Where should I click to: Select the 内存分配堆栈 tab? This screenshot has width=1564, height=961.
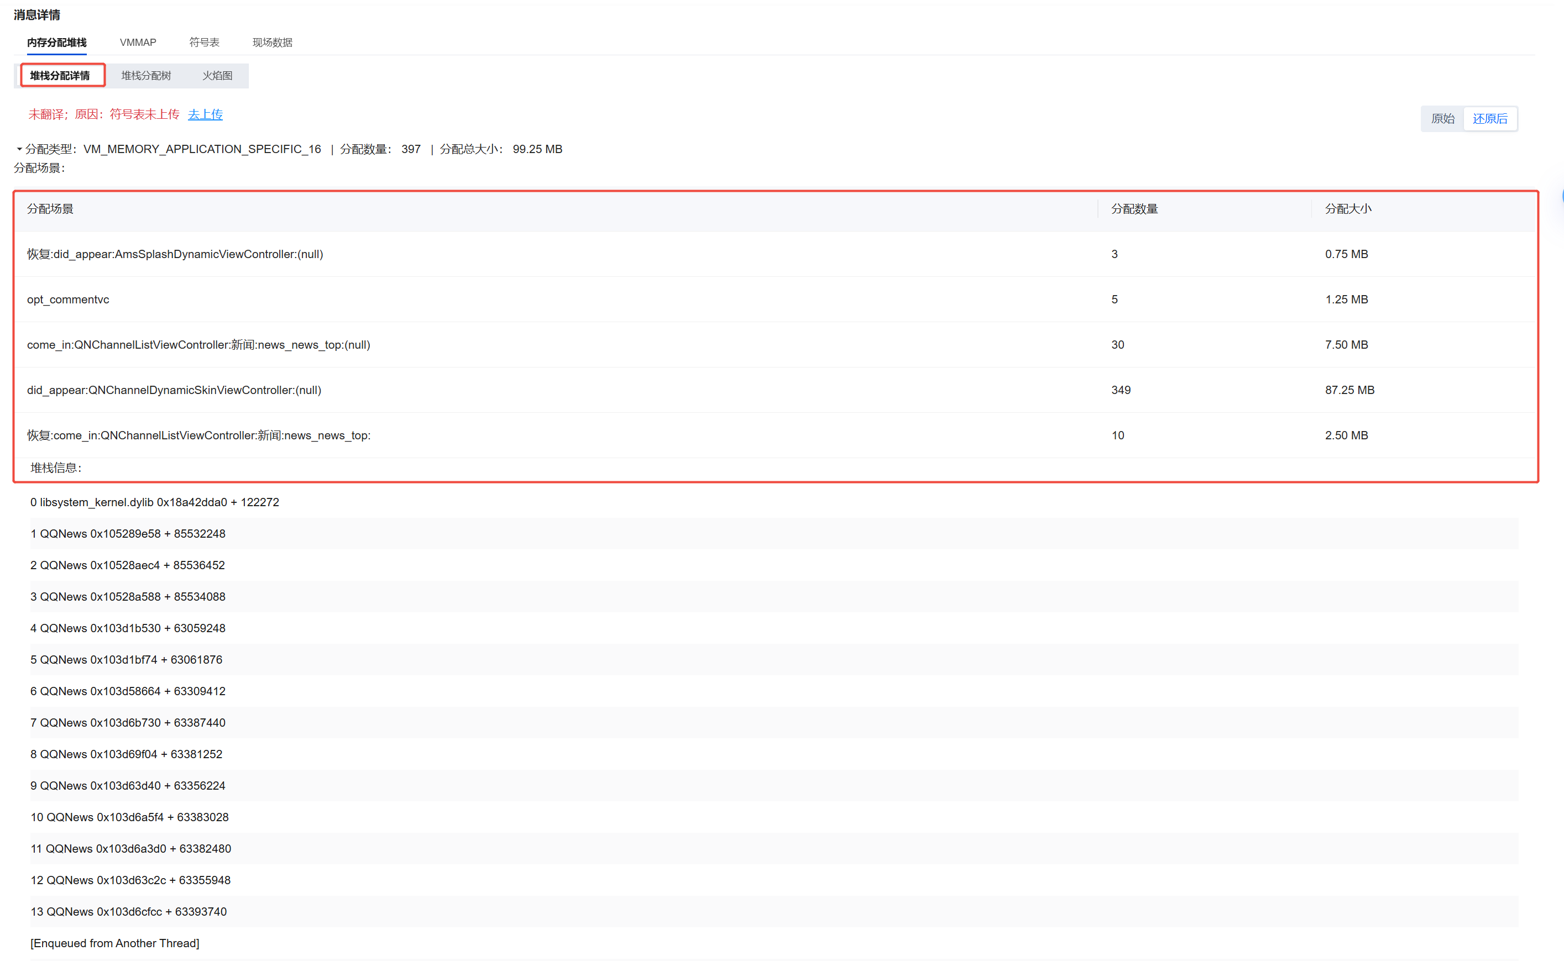click(x=56, y=43)
